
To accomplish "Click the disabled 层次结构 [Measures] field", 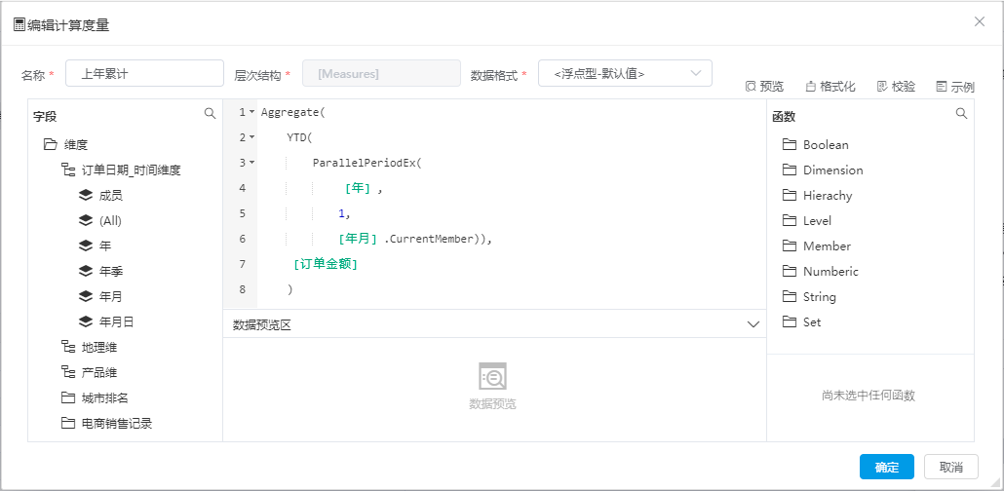I will (x=382, y=73).
